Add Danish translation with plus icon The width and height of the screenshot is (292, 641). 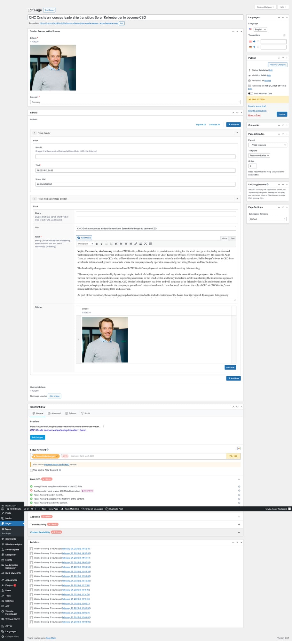[254, 41]
